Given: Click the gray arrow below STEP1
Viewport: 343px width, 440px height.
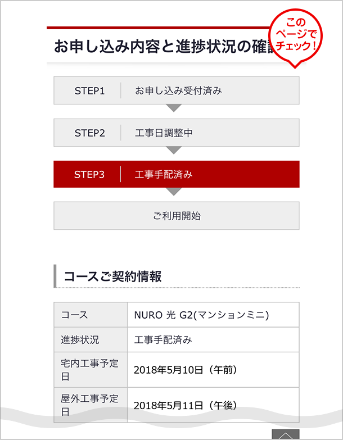Looking at the screenshot, I should [x=174, y=108].
